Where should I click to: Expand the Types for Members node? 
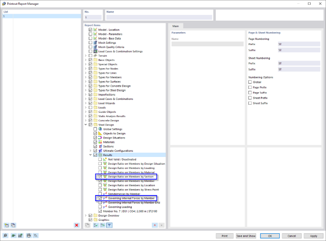pos(86,77)
